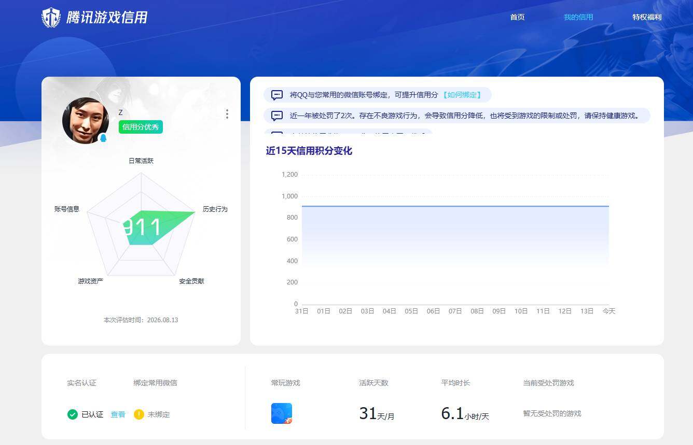Click the 日常活跃 radar label
Image resolution: width=693 pixels, height=445 pixels.
(141, 161)
